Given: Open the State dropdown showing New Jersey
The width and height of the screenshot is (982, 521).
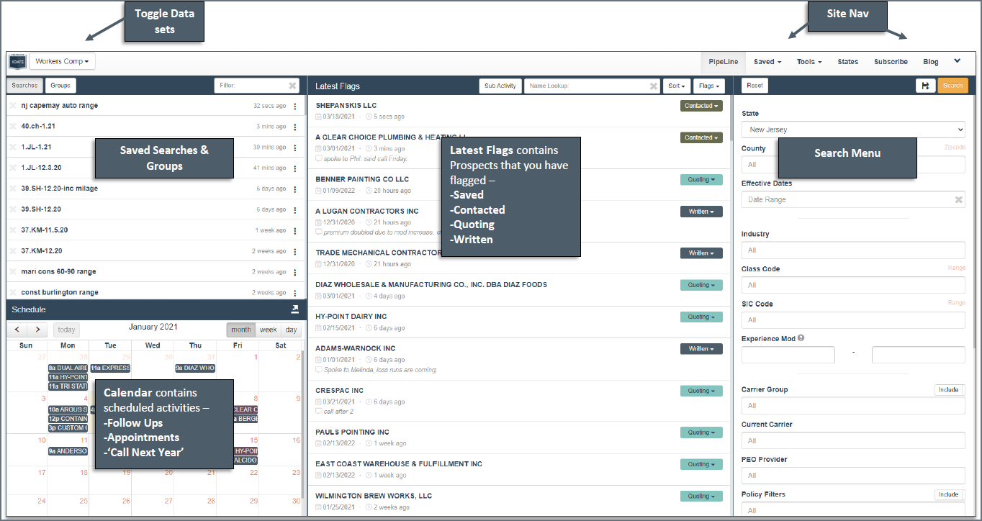Looking at the screenshot, I should pos(853,130).
